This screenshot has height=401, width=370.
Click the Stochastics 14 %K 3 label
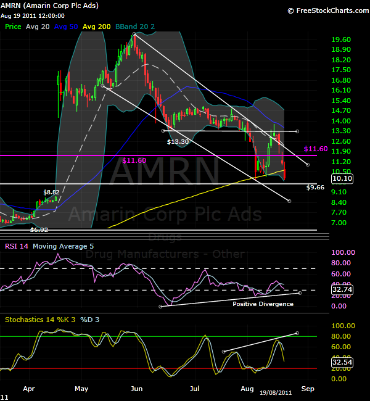pyautogui.click(x=40, y=320)
